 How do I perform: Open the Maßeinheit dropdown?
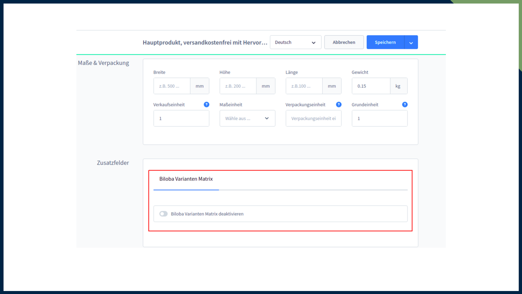point(247,118)
